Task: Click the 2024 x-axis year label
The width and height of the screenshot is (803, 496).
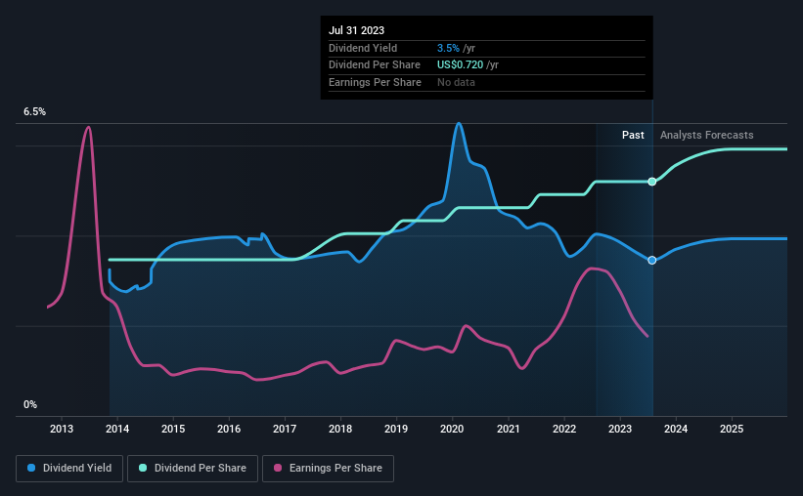Action: click(x=676, y=429)
